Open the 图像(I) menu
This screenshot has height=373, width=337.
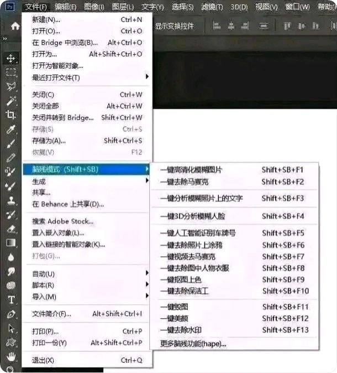94,7
